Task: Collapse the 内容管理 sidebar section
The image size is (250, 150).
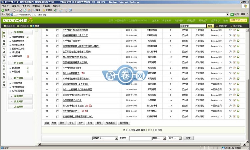Action: point(20,63)
